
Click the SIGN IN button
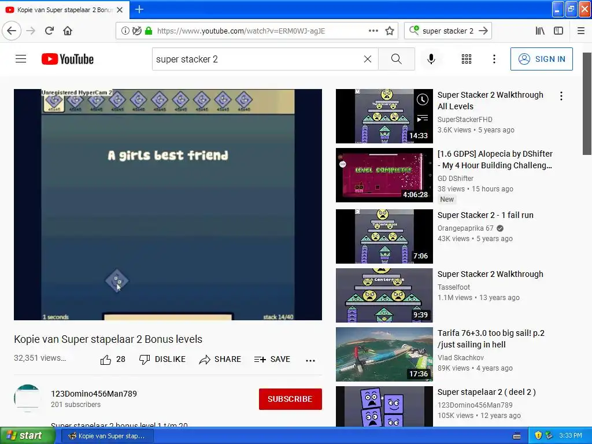click(541, 59)
